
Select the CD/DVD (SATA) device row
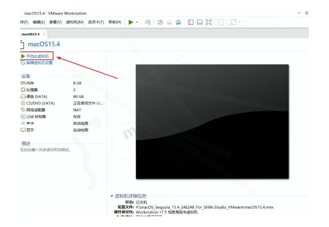62,103
